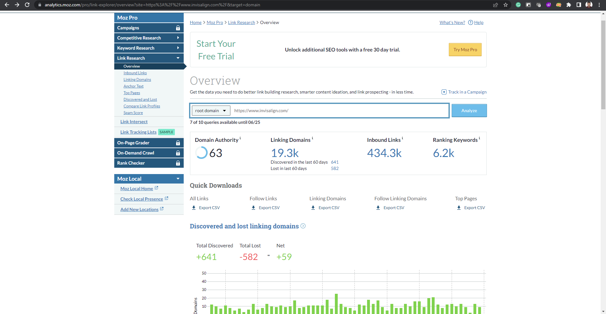Click the On-Page Grader lock icon
This screenshot has width=606, height=314.
[178, 143]
